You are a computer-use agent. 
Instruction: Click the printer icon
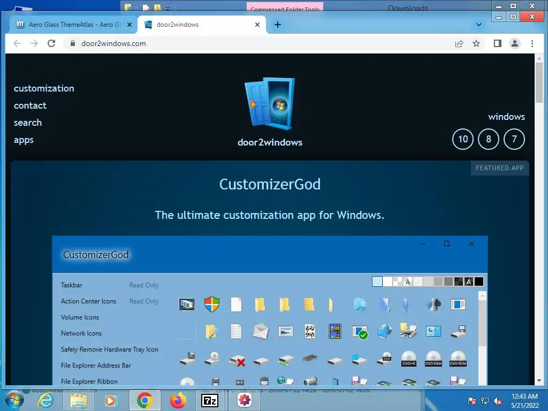click(x=408, y=331)
